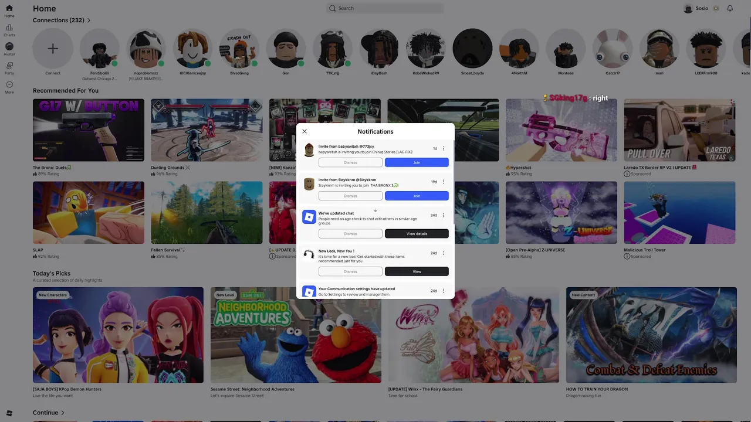Open the notification bell in header
The image size is (751, 422).
[x=730, y=8]
